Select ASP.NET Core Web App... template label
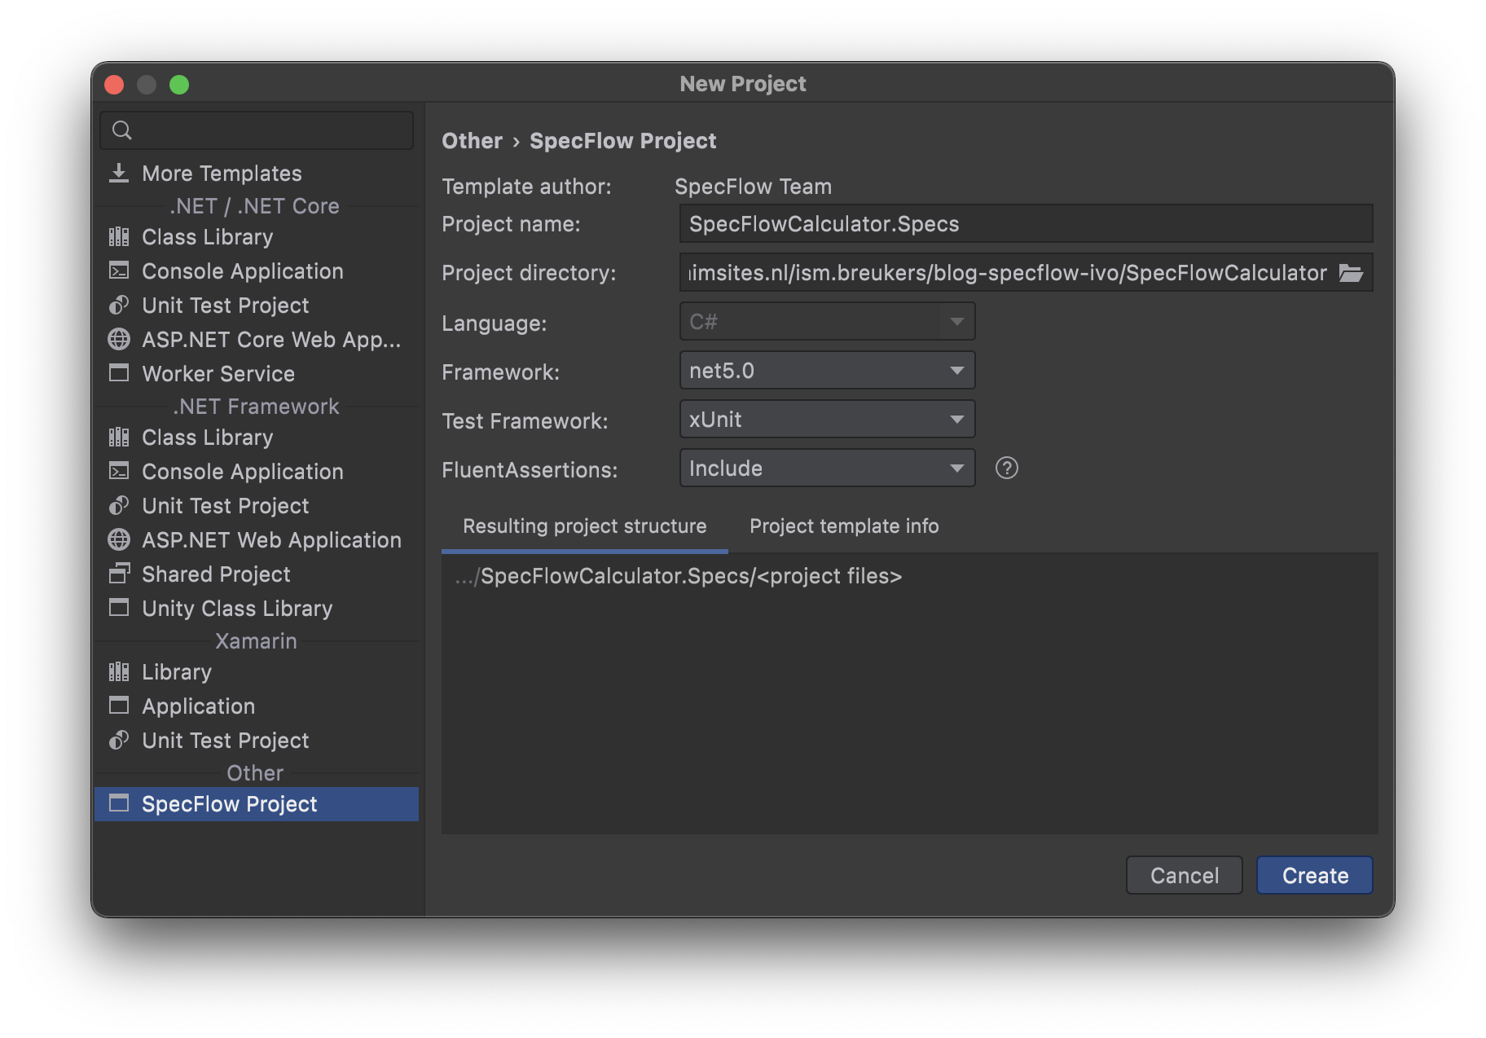The height and width of the screenshot is (1038, 1486). pyautogui.click(x=271, y=339)
